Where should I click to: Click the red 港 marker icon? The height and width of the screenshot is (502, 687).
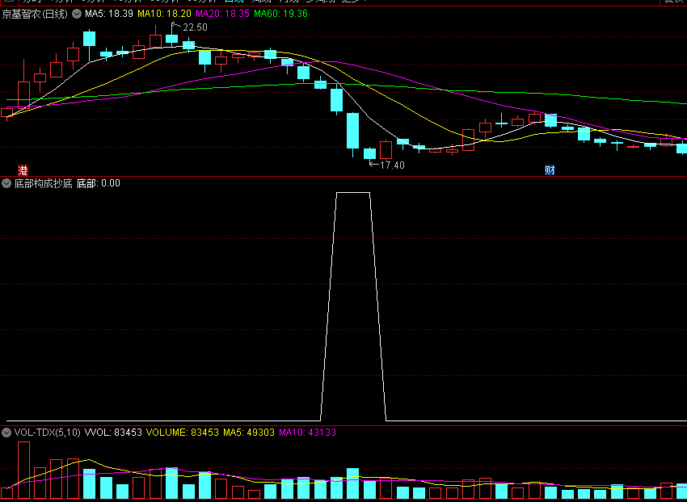[23, 169]
